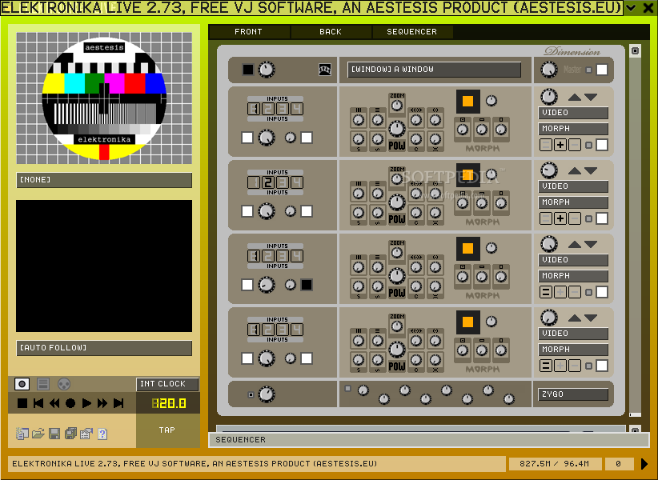Open the settings icon beside the help icon
The height and width of the screenshot is (480, 658).
86,434
